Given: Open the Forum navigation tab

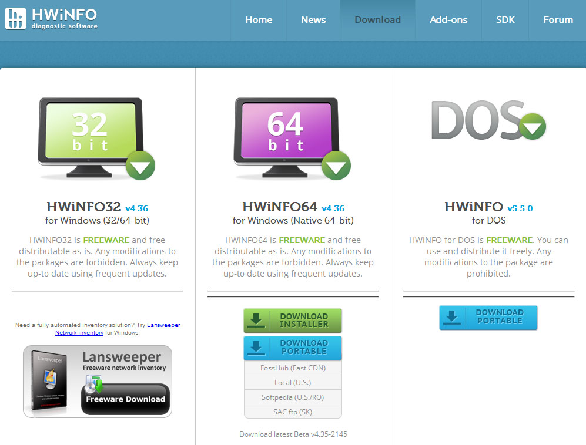Looking at the screenshot, I should click(x=558, y=20).
